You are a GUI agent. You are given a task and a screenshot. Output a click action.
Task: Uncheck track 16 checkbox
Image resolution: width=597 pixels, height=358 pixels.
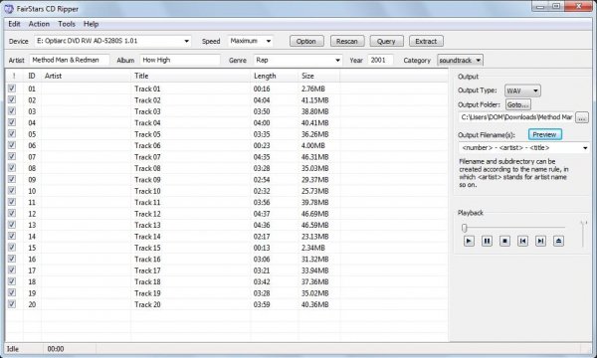[12, 259]
